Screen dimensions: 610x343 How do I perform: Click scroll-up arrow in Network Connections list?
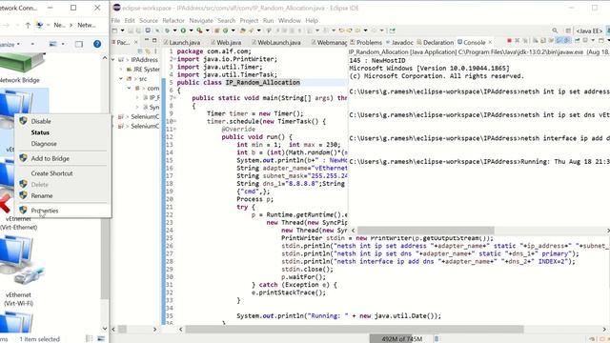pos(105,57)
